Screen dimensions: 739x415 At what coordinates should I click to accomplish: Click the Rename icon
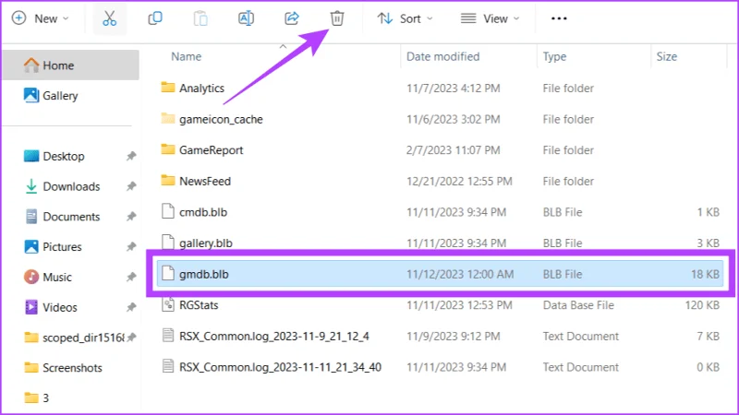(x=246, y=18)
